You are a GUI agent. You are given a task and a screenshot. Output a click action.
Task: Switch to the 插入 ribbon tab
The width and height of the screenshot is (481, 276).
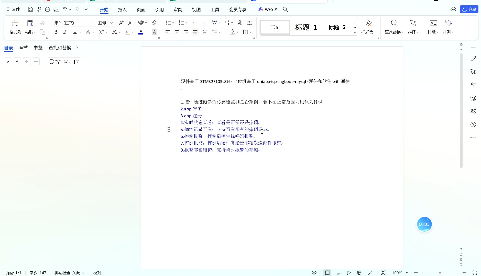pos(122,9)
